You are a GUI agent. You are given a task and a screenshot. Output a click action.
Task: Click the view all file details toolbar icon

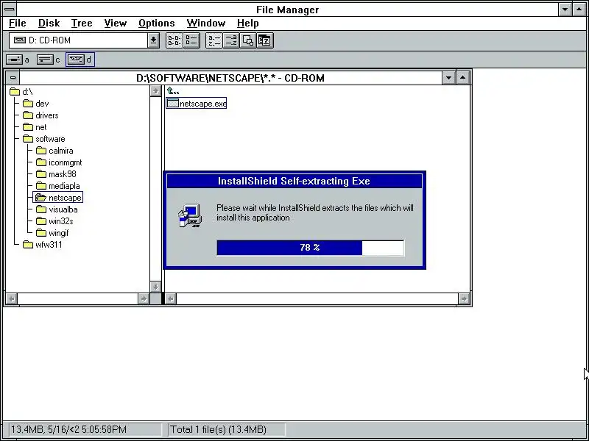click(191, 40)
